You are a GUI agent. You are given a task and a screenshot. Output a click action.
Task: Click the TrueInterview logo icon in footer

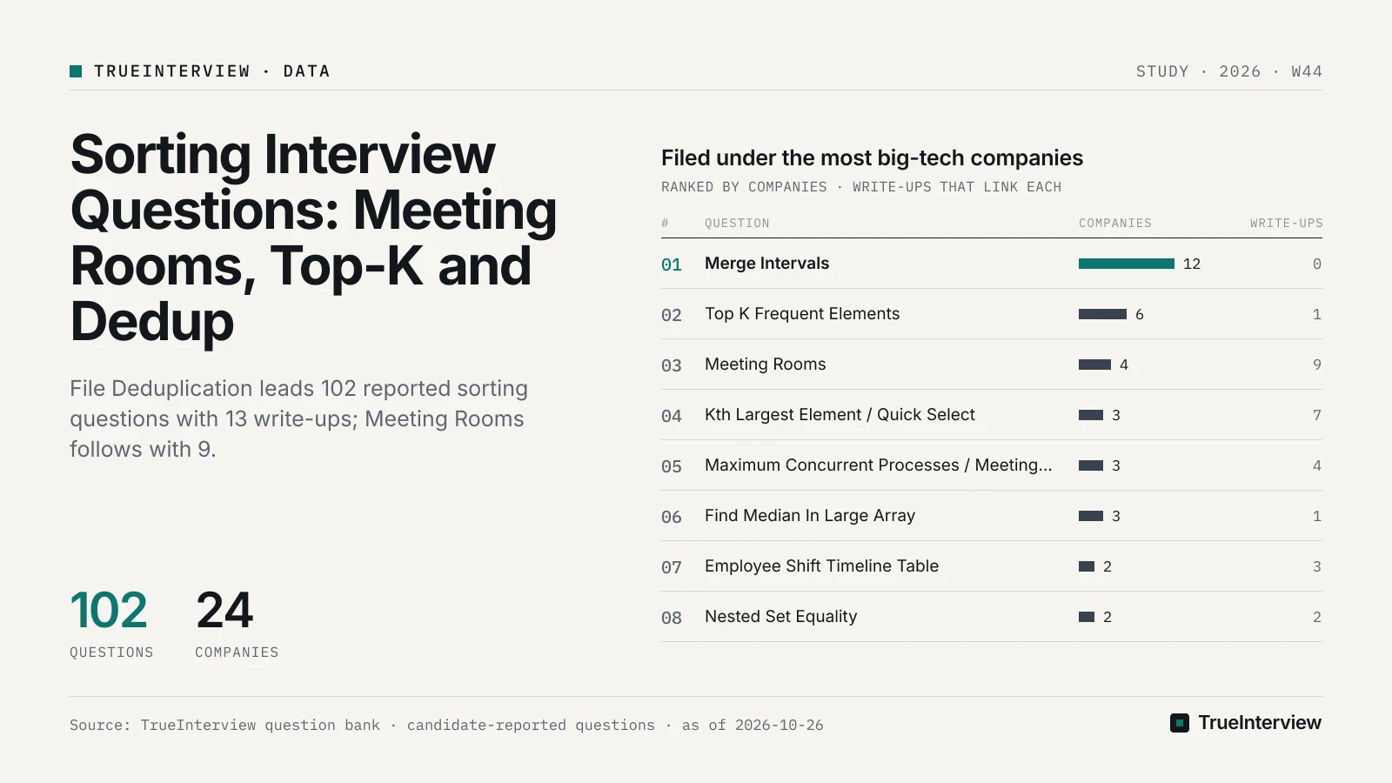[x=1180, y=723]
